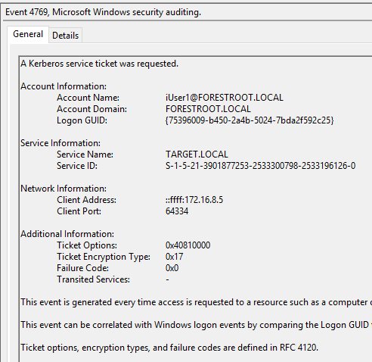Click the Ticket Encryption Type value 0x17

174,257
